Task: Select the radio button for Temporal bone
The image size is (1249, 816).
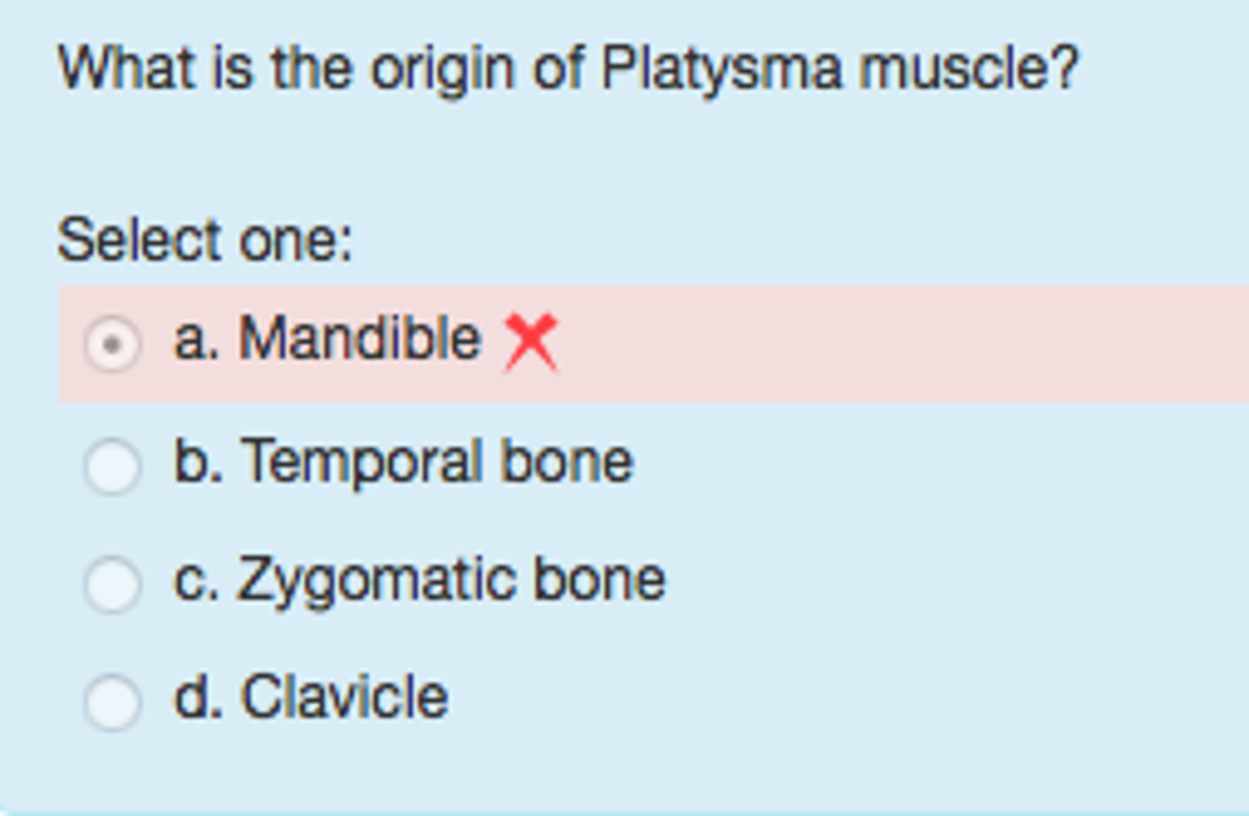Action: pyautogui.click(x=113, y=467)
